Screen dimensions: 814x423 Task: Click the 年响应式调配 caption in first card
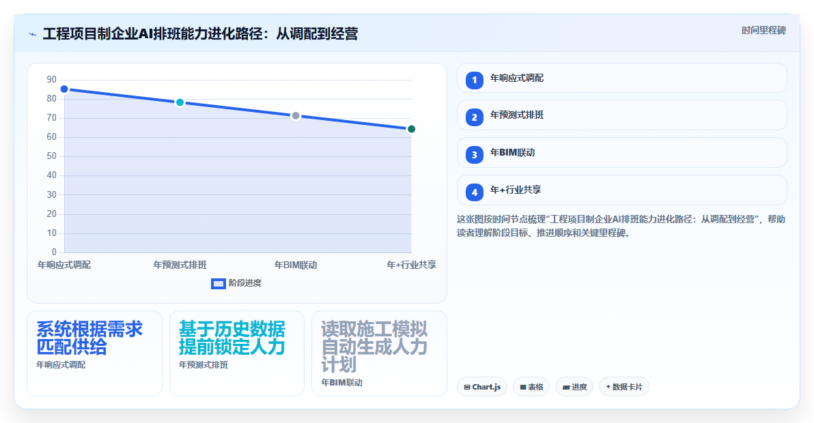[61, 365]
